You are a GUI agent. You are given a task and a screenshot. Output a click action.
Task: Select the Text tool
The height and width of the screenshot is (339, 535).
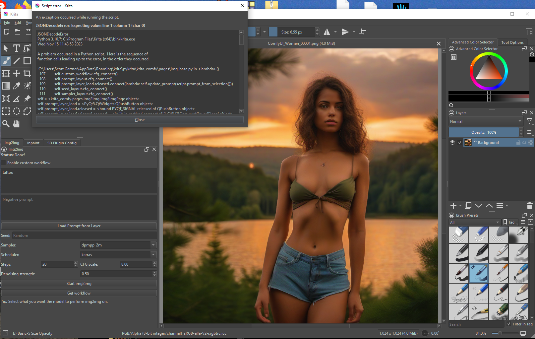[x=16, y=48]
